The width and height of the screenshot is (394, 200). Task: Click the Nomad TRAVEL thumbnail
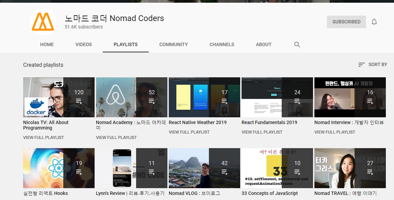[350, 168]
